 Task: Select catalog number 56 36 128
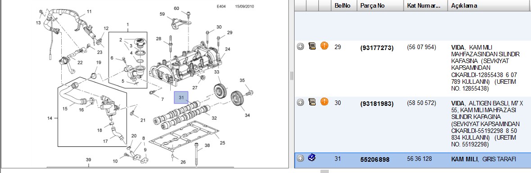click(x=420, y=159)
